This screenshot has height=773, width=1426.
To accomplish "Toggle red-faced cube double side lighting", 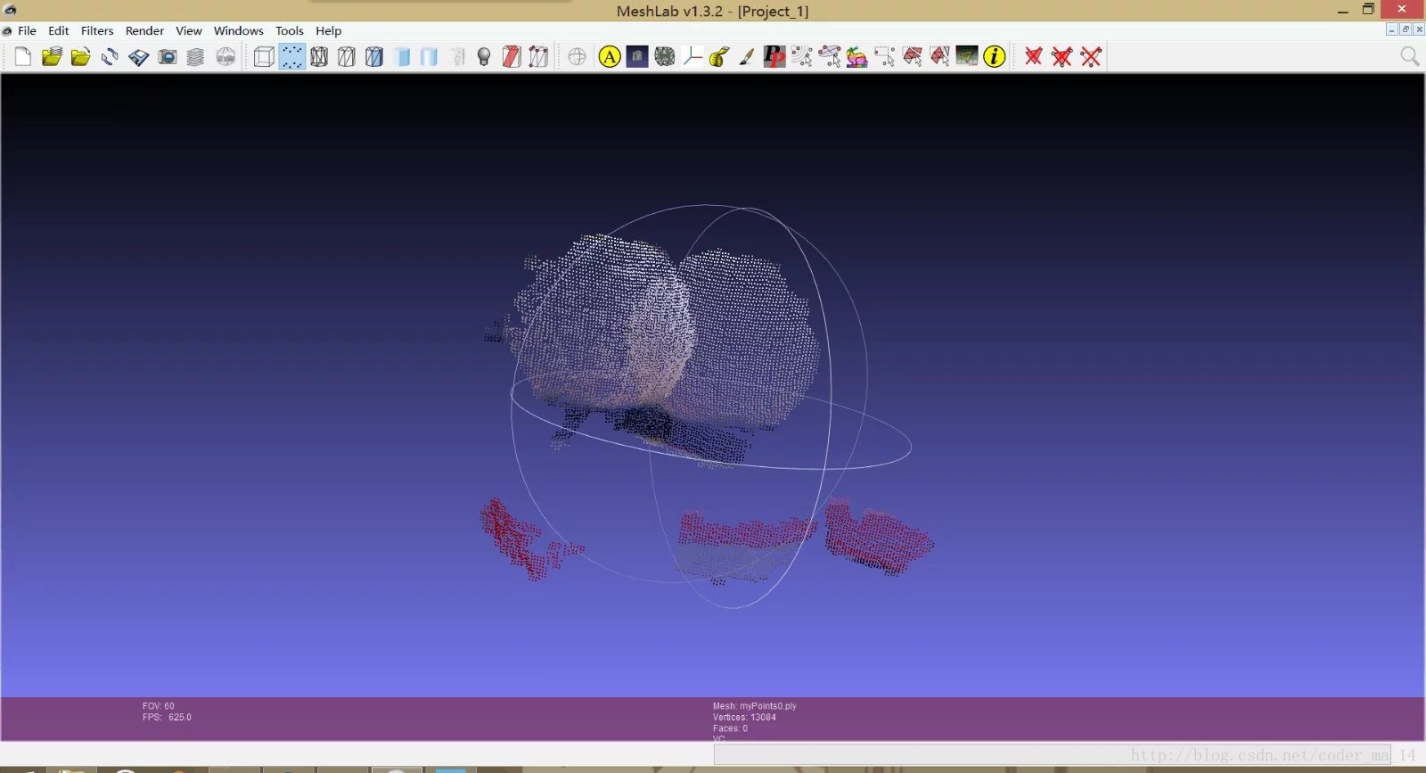I will pos(512,57).
